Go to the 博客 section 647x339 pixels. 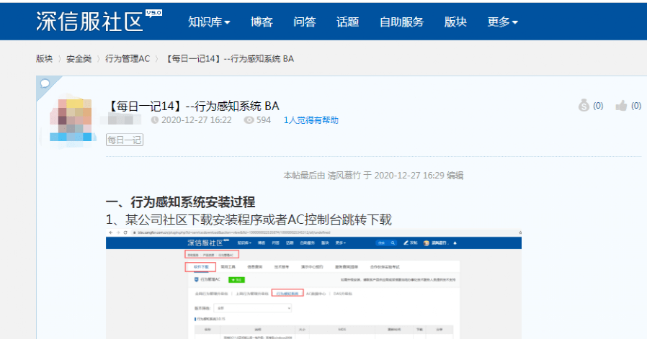(x=262, y=22)
